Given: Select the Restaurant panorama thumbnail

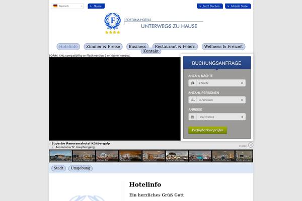Looking at the screenshot, I should pyautogui.click(x=130, y=156).
